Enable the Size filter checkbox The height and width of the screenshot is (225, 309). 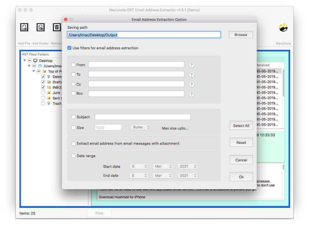coord(74,128)
